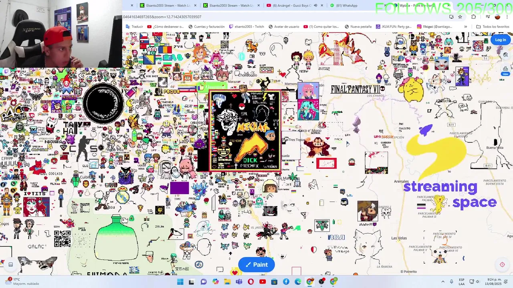Click the Log in button
This screenshot has width=513, height=288.
tap(500, 40)
